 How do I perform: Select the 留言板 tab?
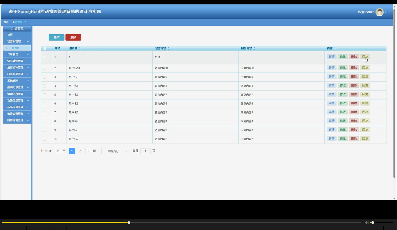point(19,22)
